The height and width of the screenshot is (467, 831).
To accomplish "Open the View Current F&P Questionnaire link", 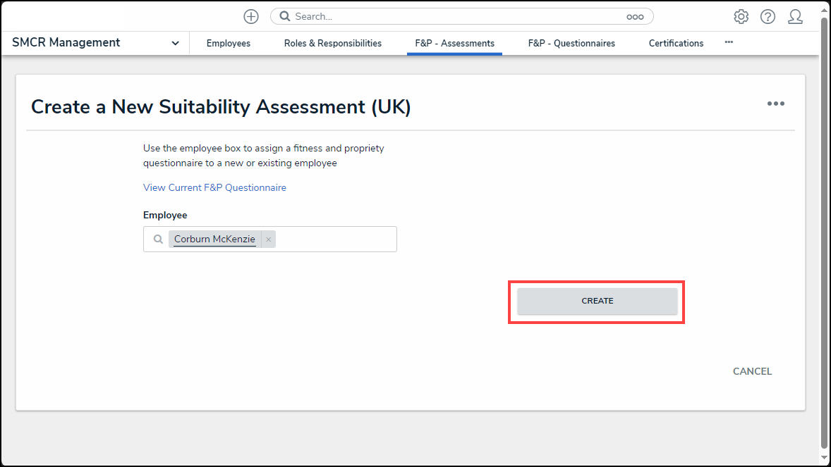I will 214,187.
